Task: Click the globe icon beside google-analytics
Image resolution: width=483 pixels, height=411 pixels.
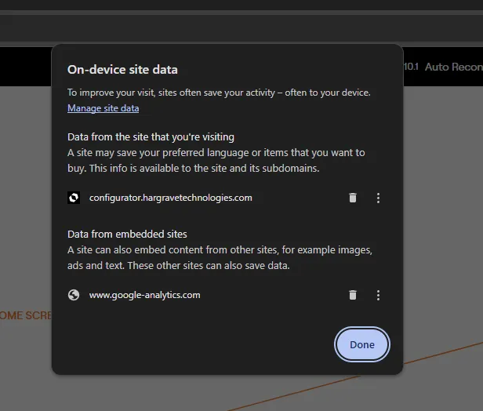Action: pyautogui.click(x=74, y=295)
